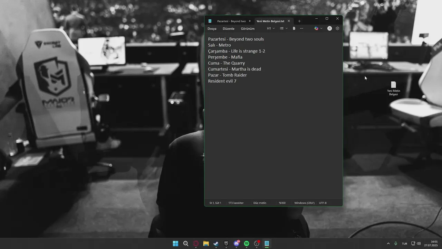Open Epic Games Launcher from taskbar
This screenshot has height=249, width=442.
[x=226, y=243]
